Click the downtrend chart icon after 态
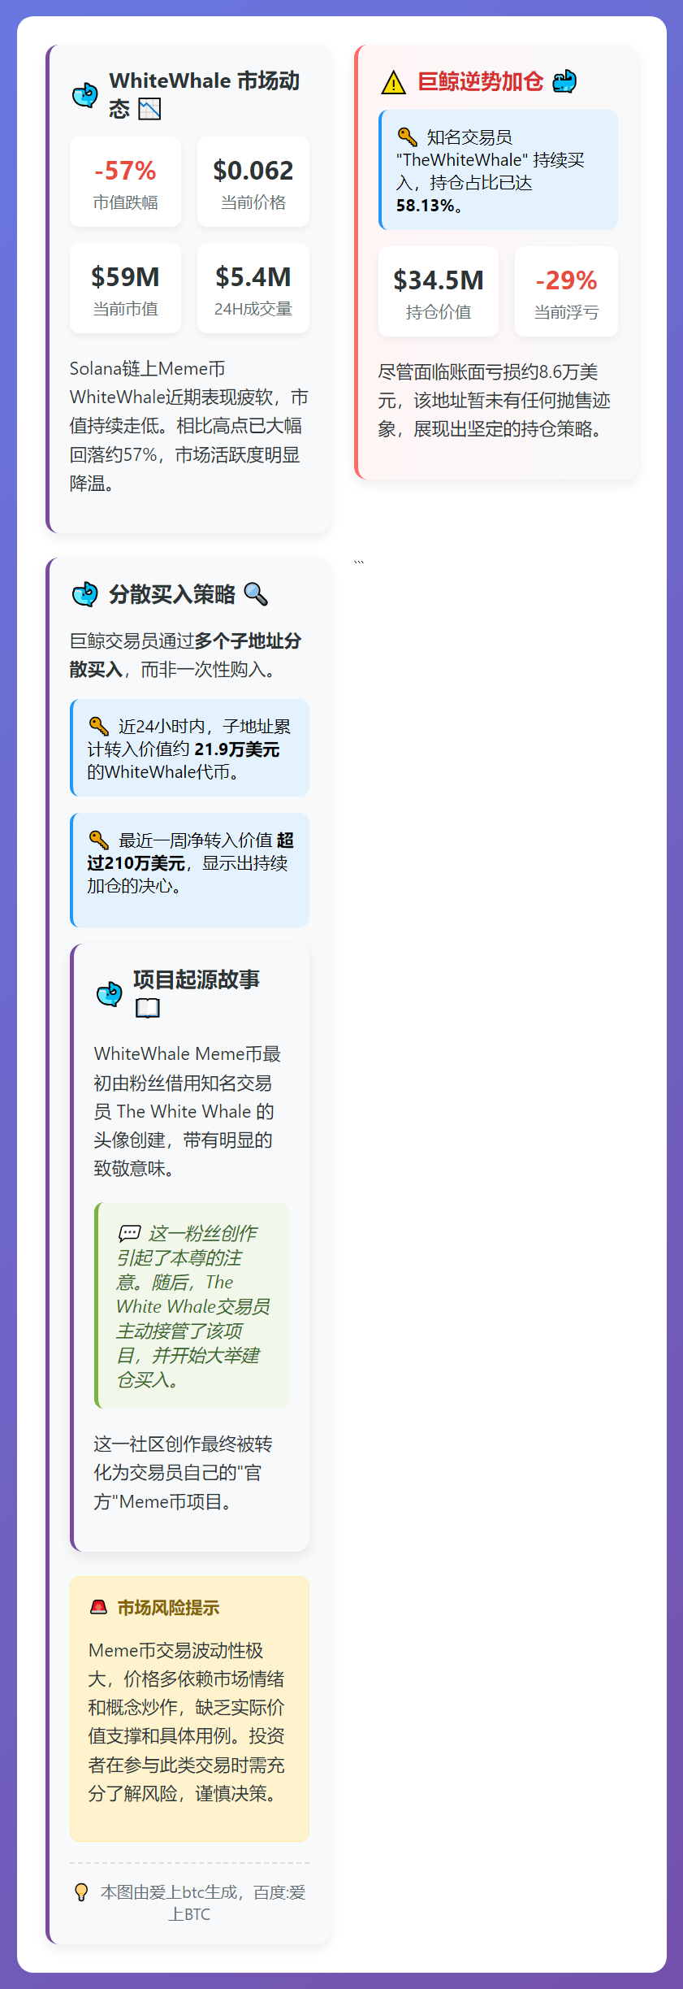This screenshot has width=683, height=1989. coord(149,109)
